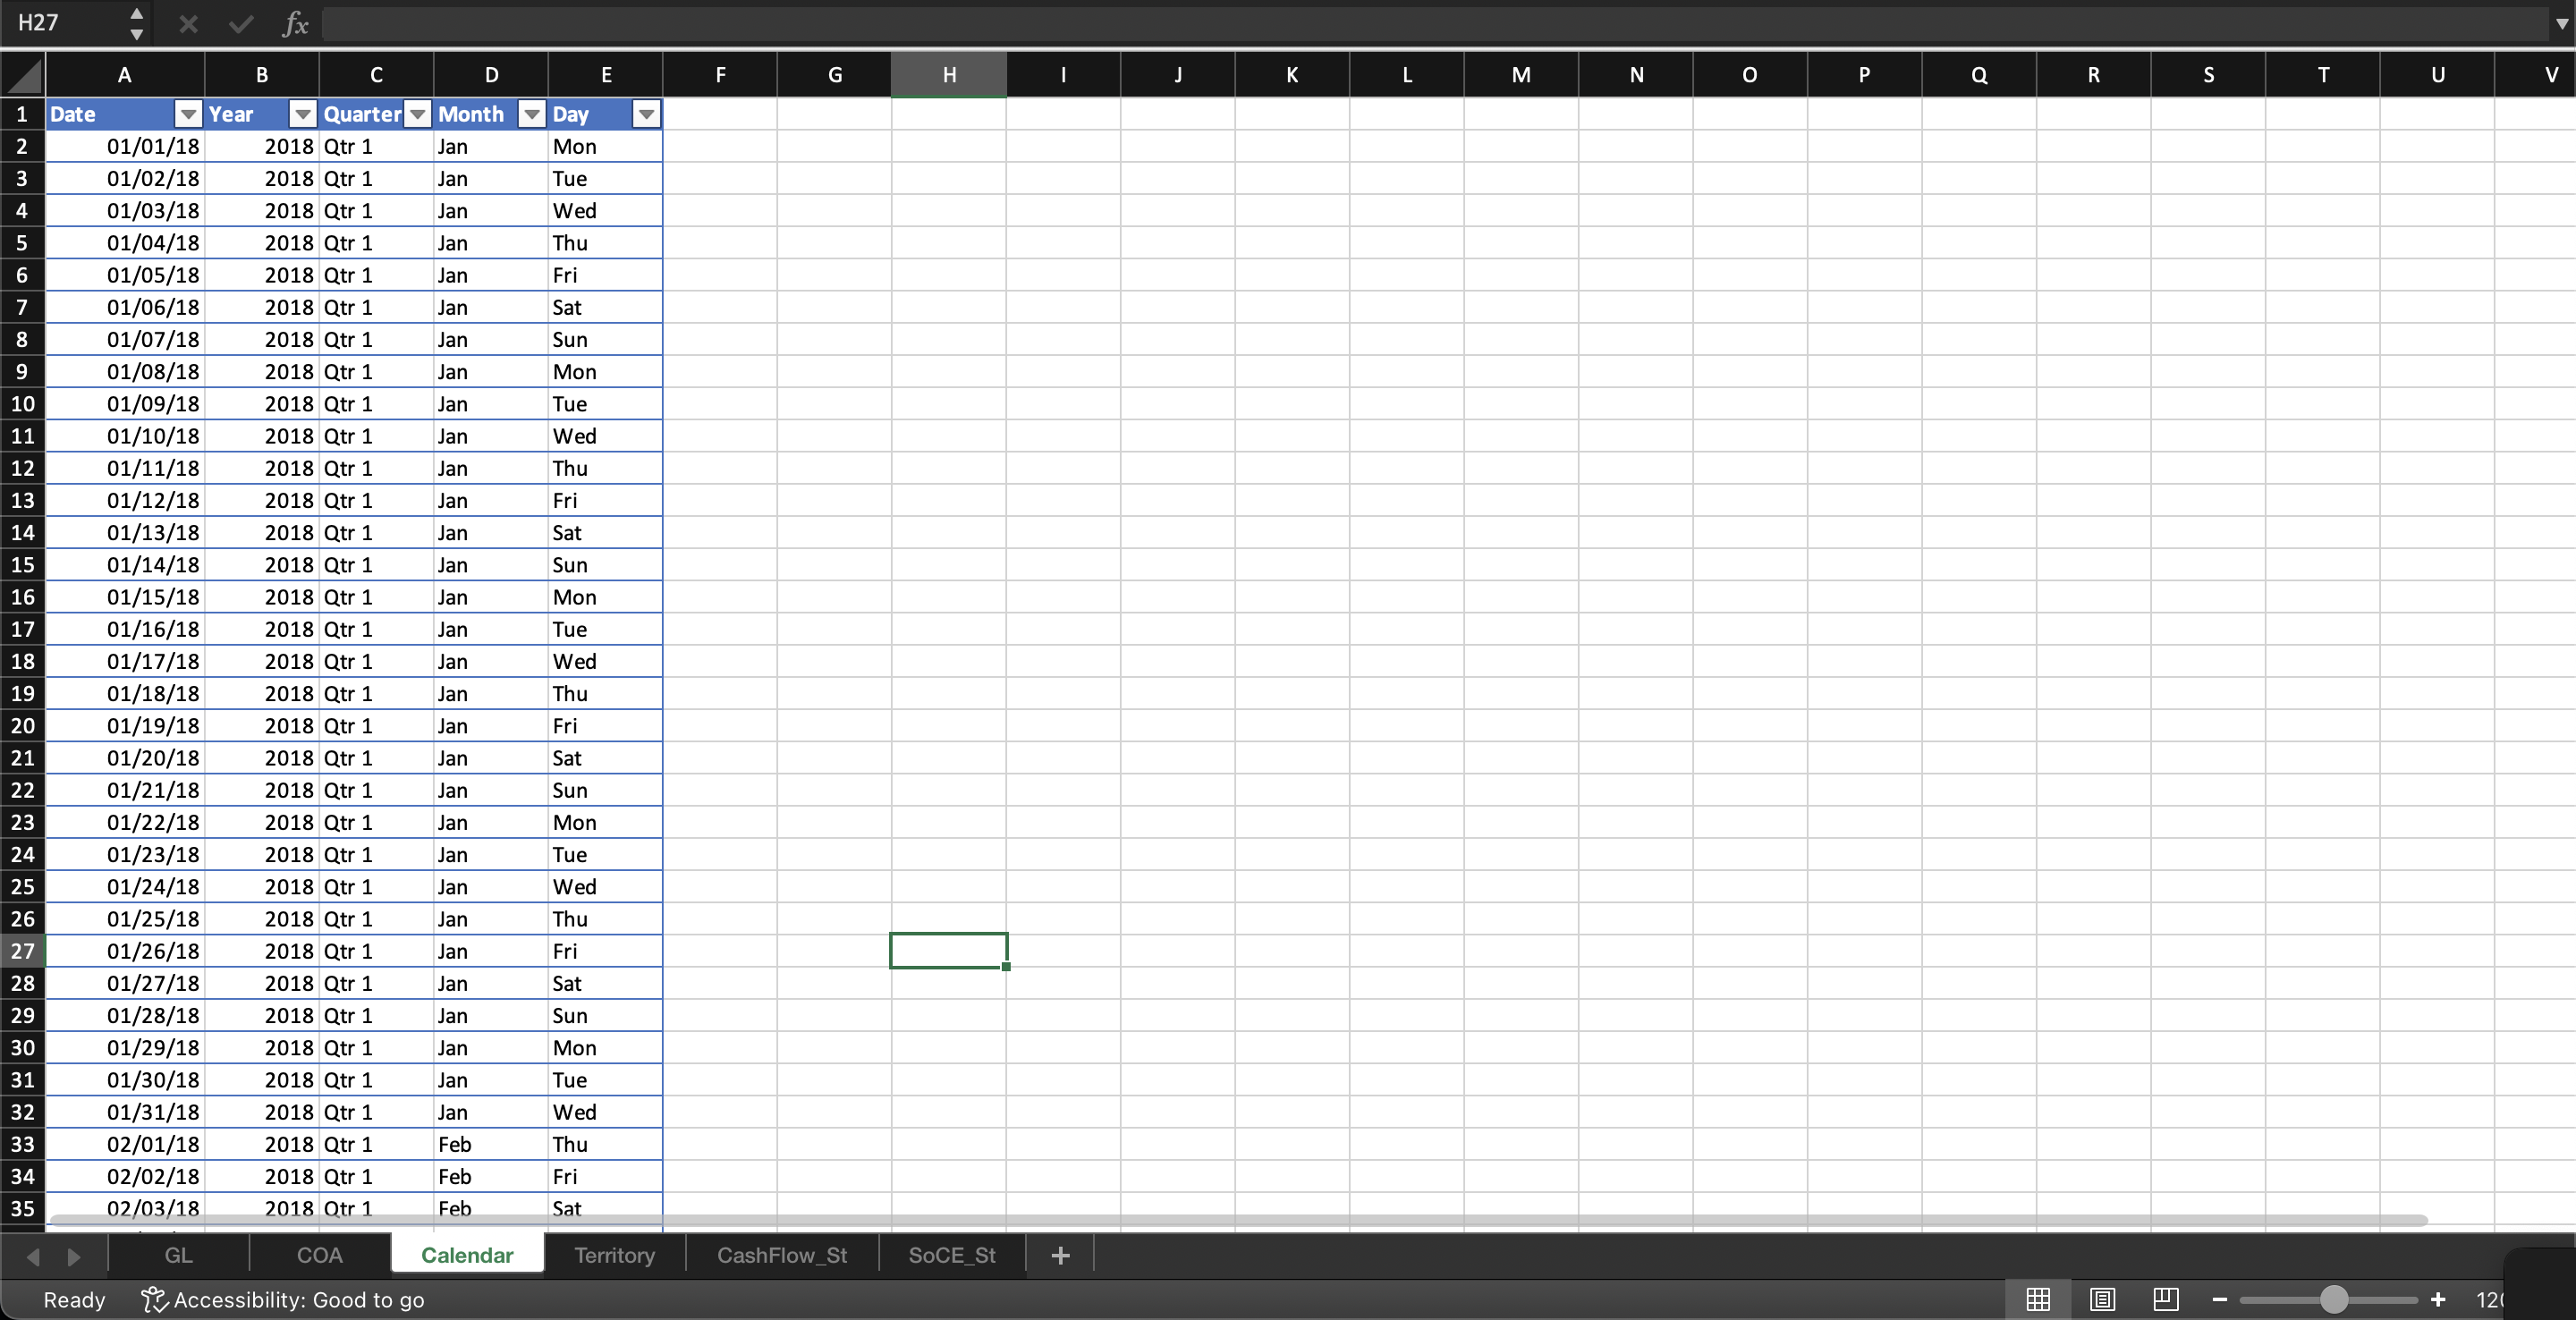Go to previous sheet tab arrow
This screenshot has height=1320, width=2576.
[x=33, y=1256]
